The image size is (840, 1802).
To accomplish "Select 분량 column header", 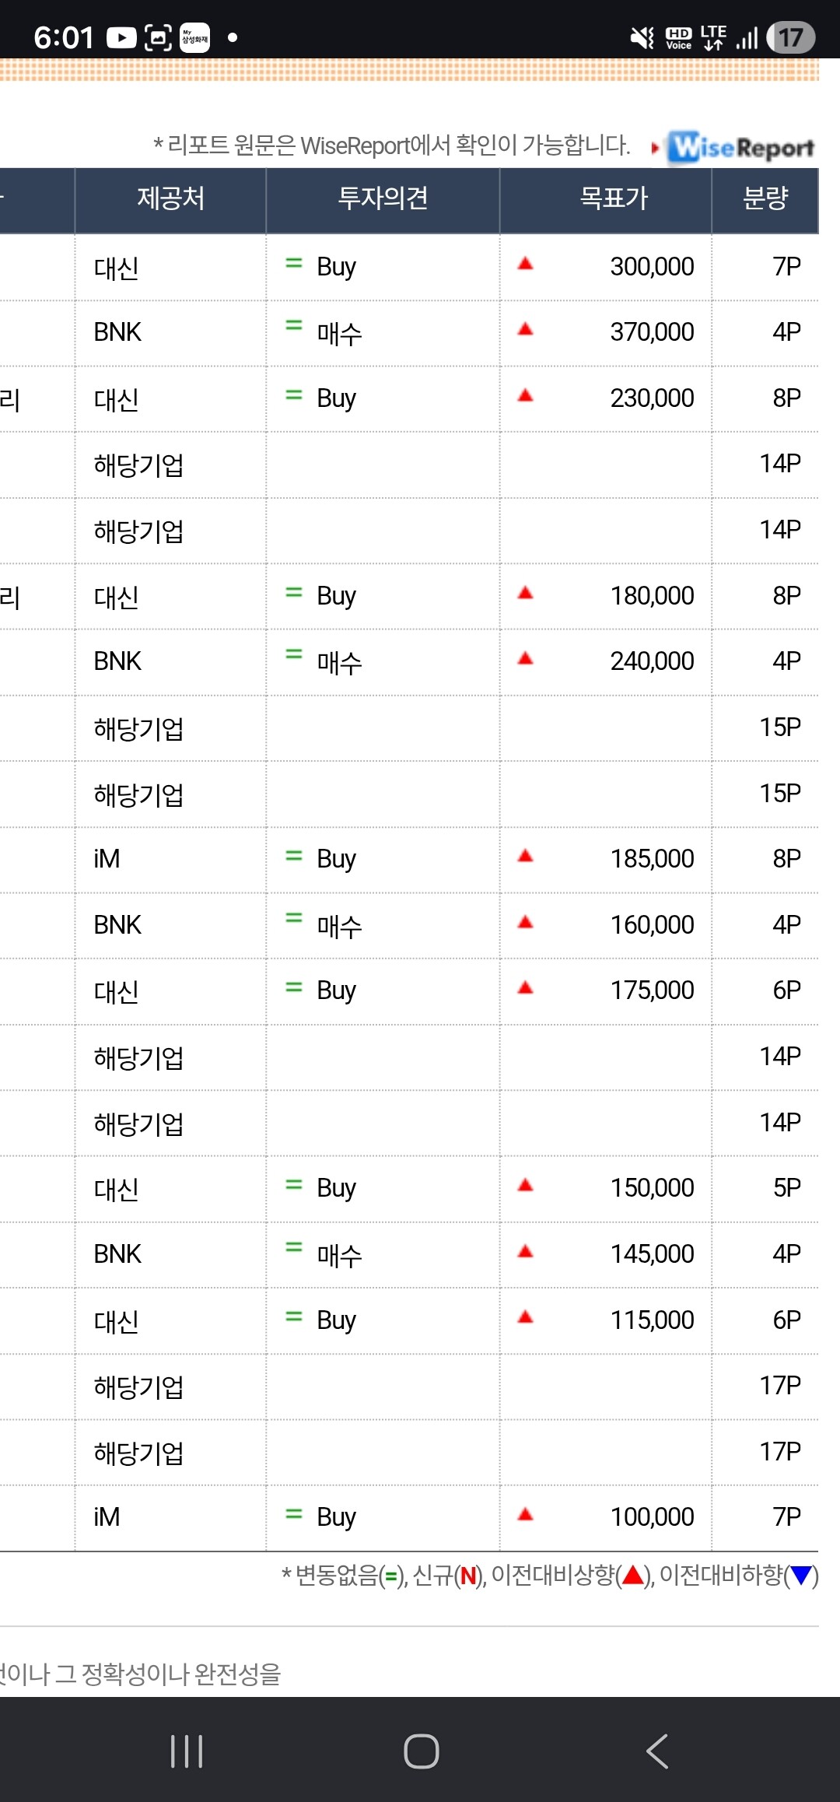I will [765, 200].
